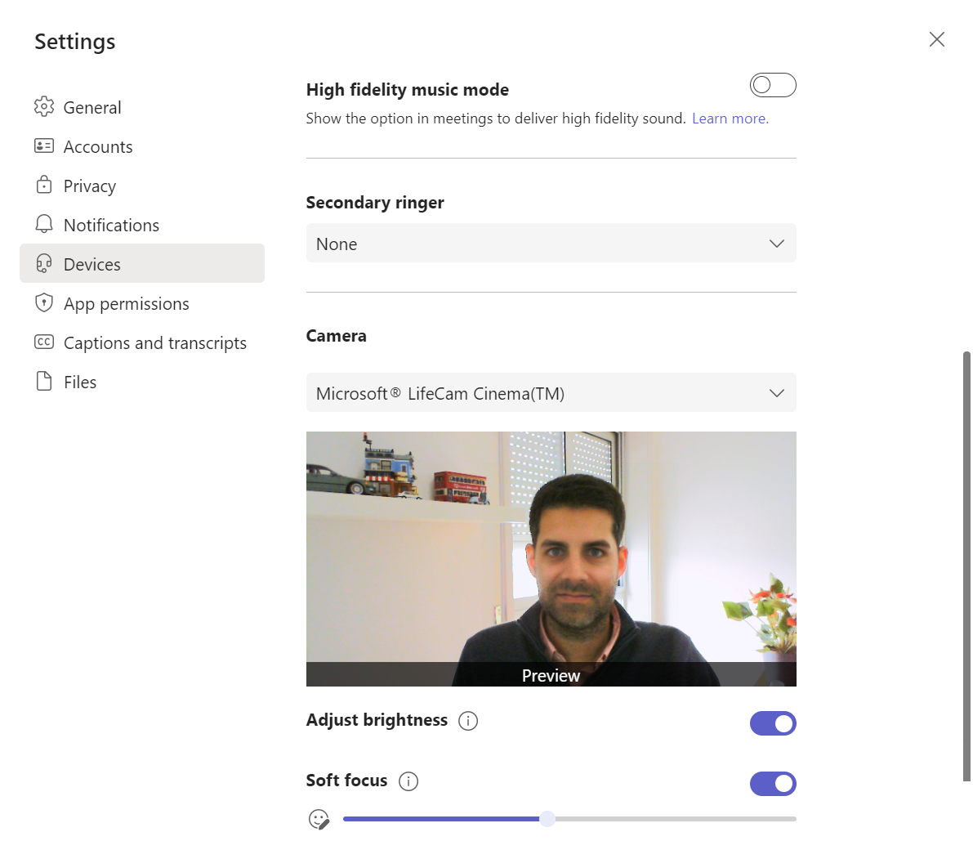Show info for Soft focus

[408, 781]
